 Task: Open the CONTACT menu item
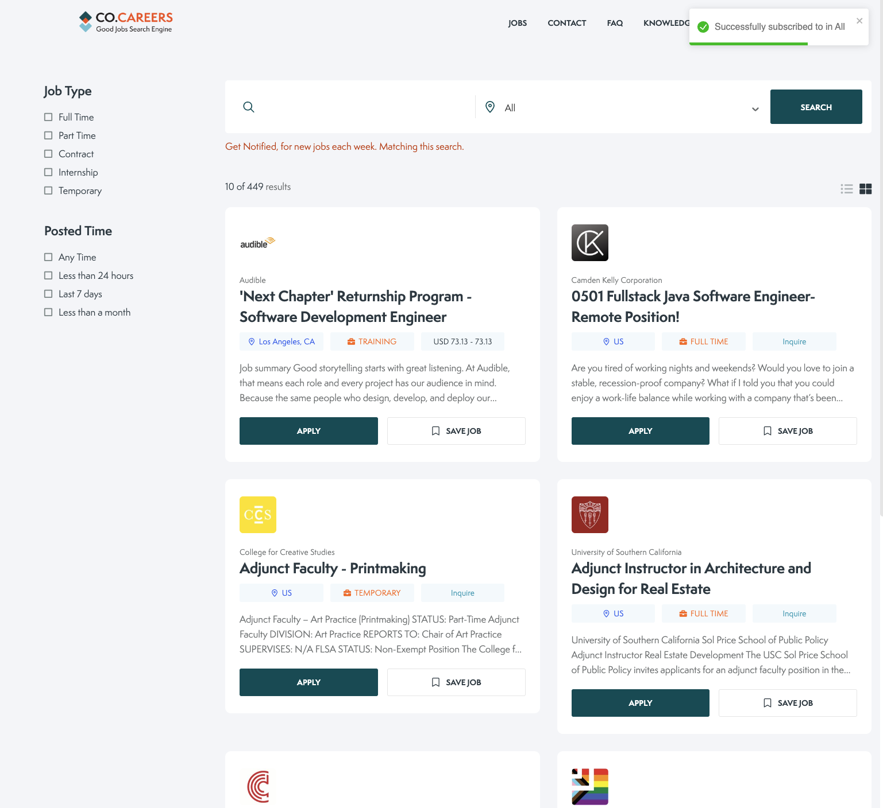(x=567, y=23)
